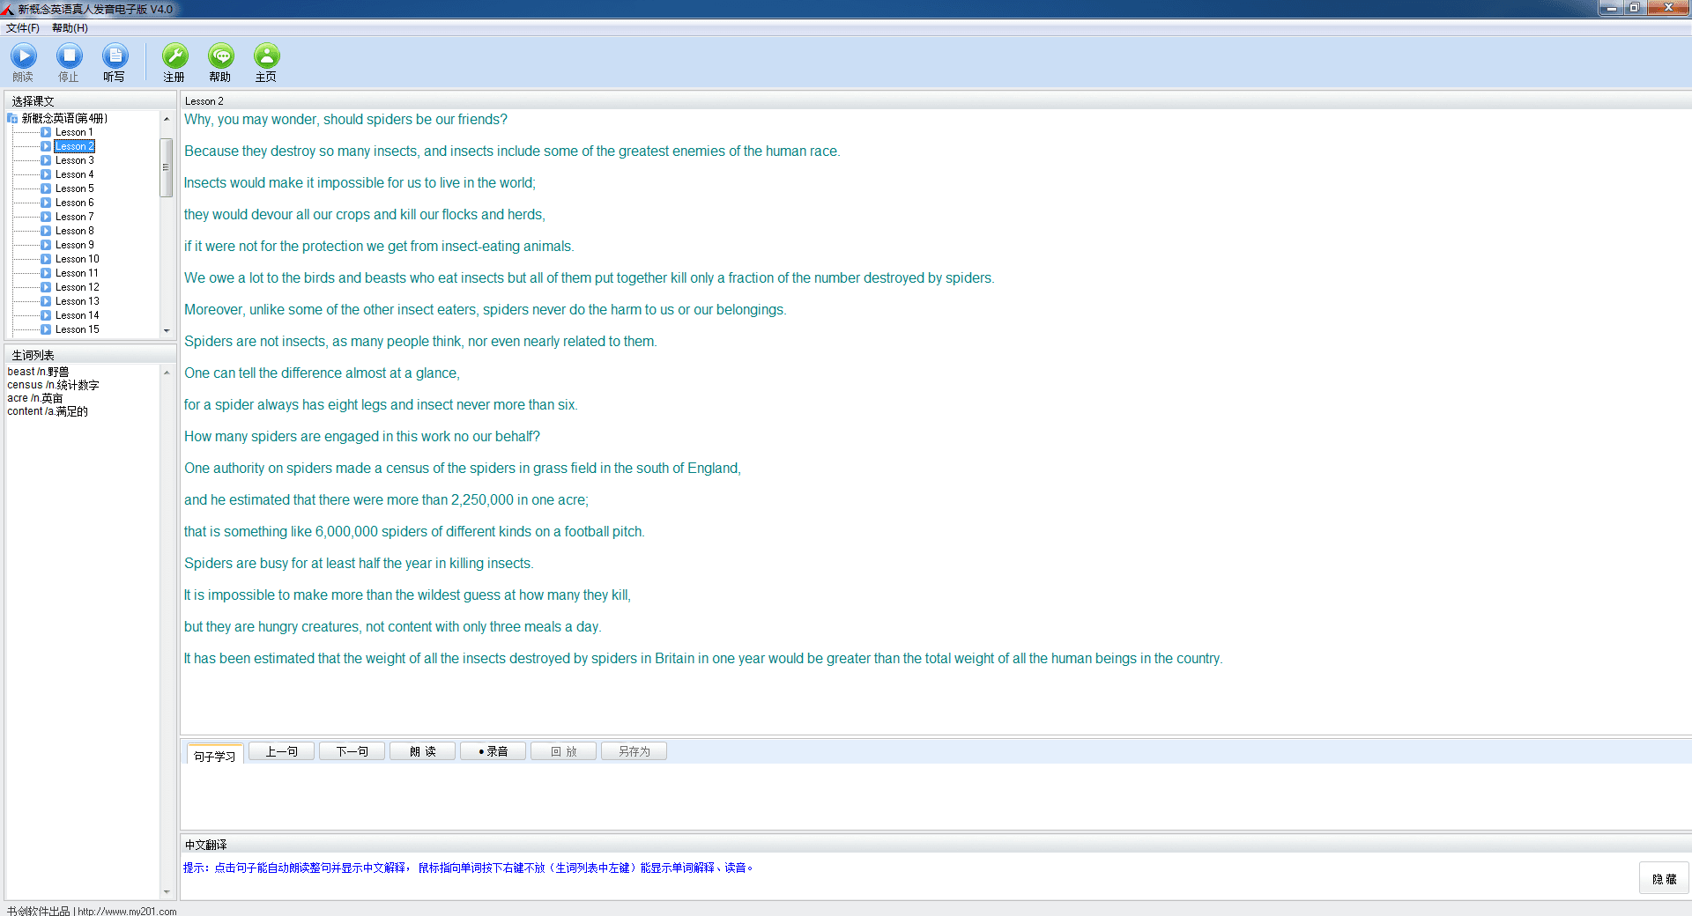Click sentence 'Spiders are busy for at least half'

(359, 564)
